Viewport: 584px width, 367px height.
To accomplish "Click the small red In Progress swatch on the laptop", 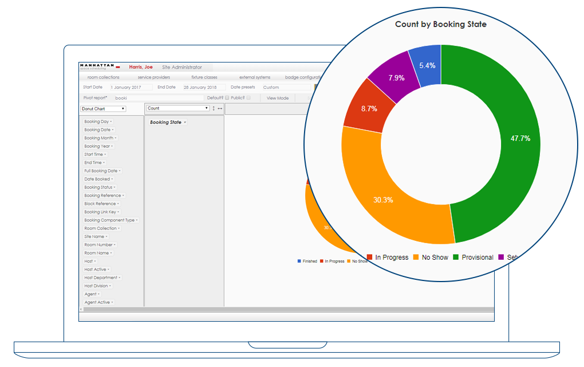I will [x=321, y=261].
